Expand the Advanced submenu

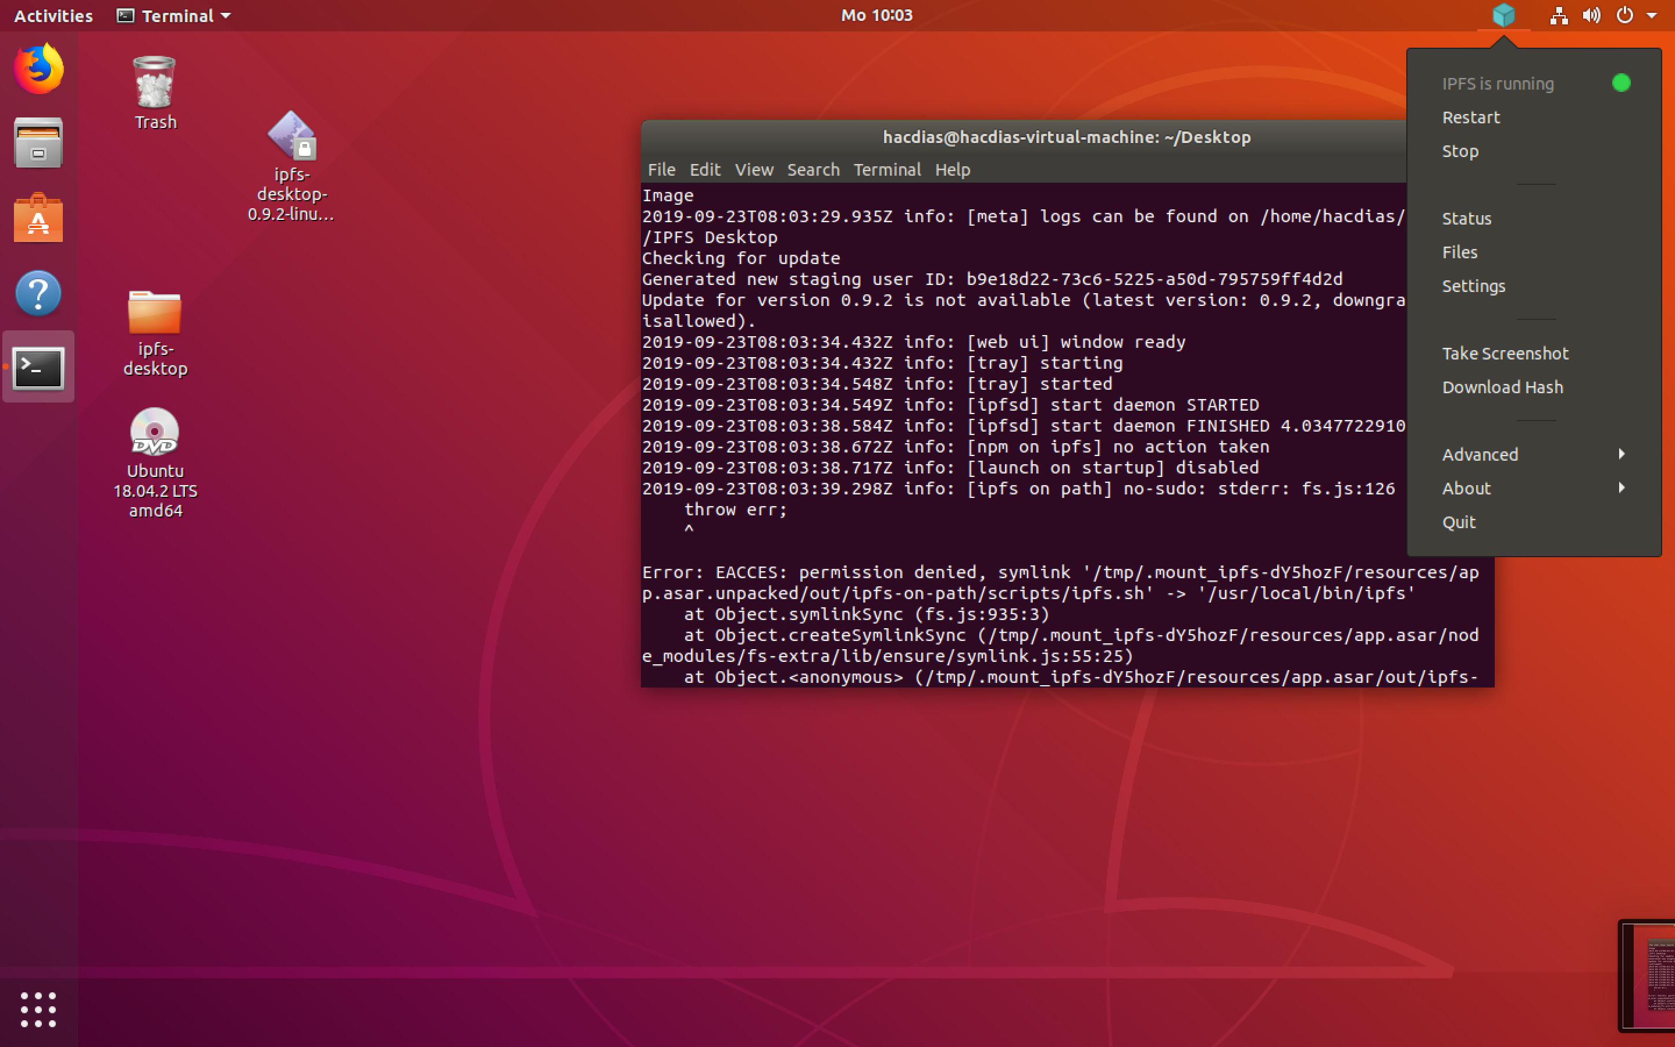pos(1480,454)
